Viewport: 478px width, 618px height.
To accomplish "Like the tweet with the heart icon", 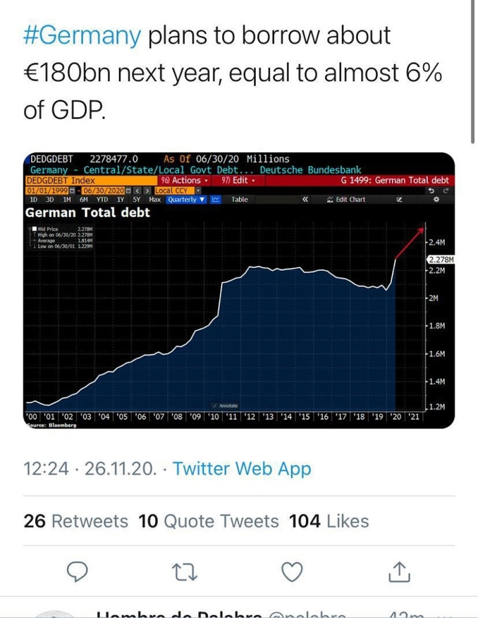I will pos(292,572).
